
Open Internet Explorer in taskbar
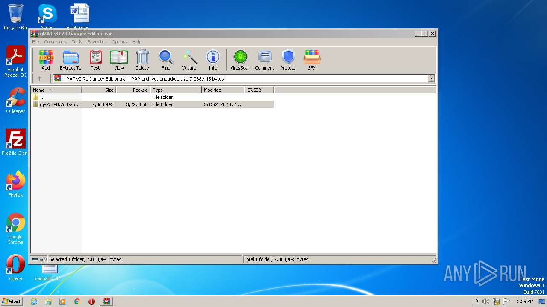point(34,301)
